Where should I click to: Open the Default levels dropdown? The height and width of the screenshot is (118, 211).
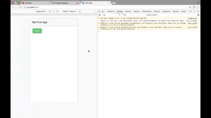[152, 15]
